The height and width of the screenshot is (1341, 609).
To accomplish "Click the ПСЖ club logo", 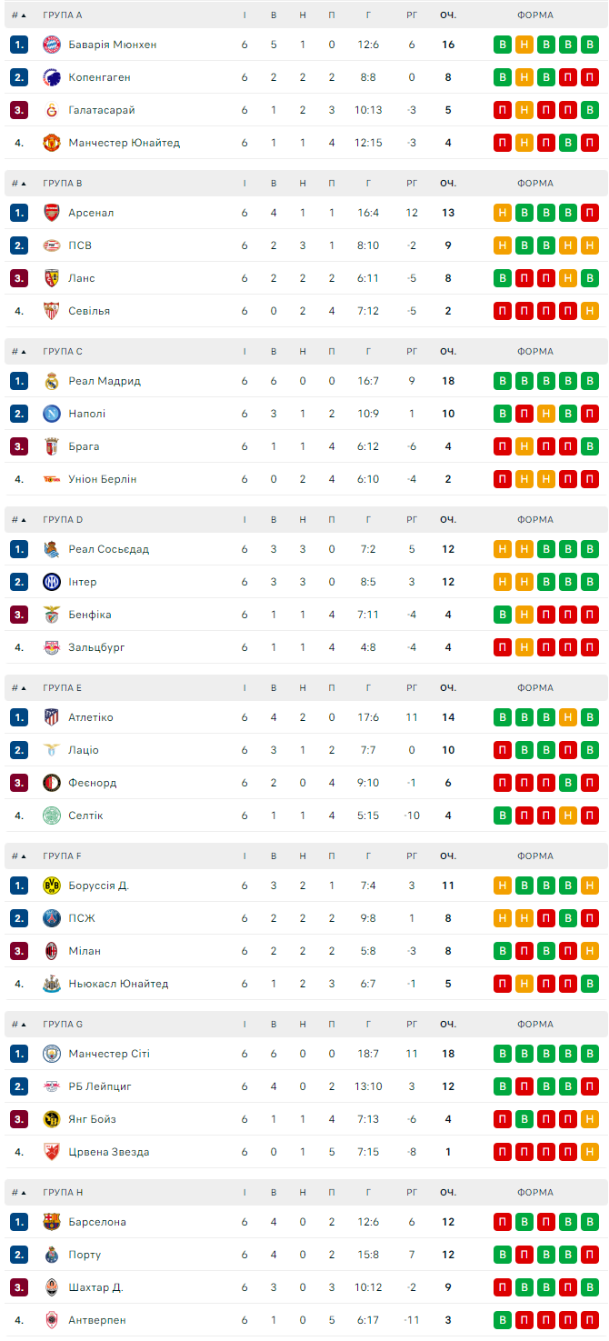I will (52, 918).
